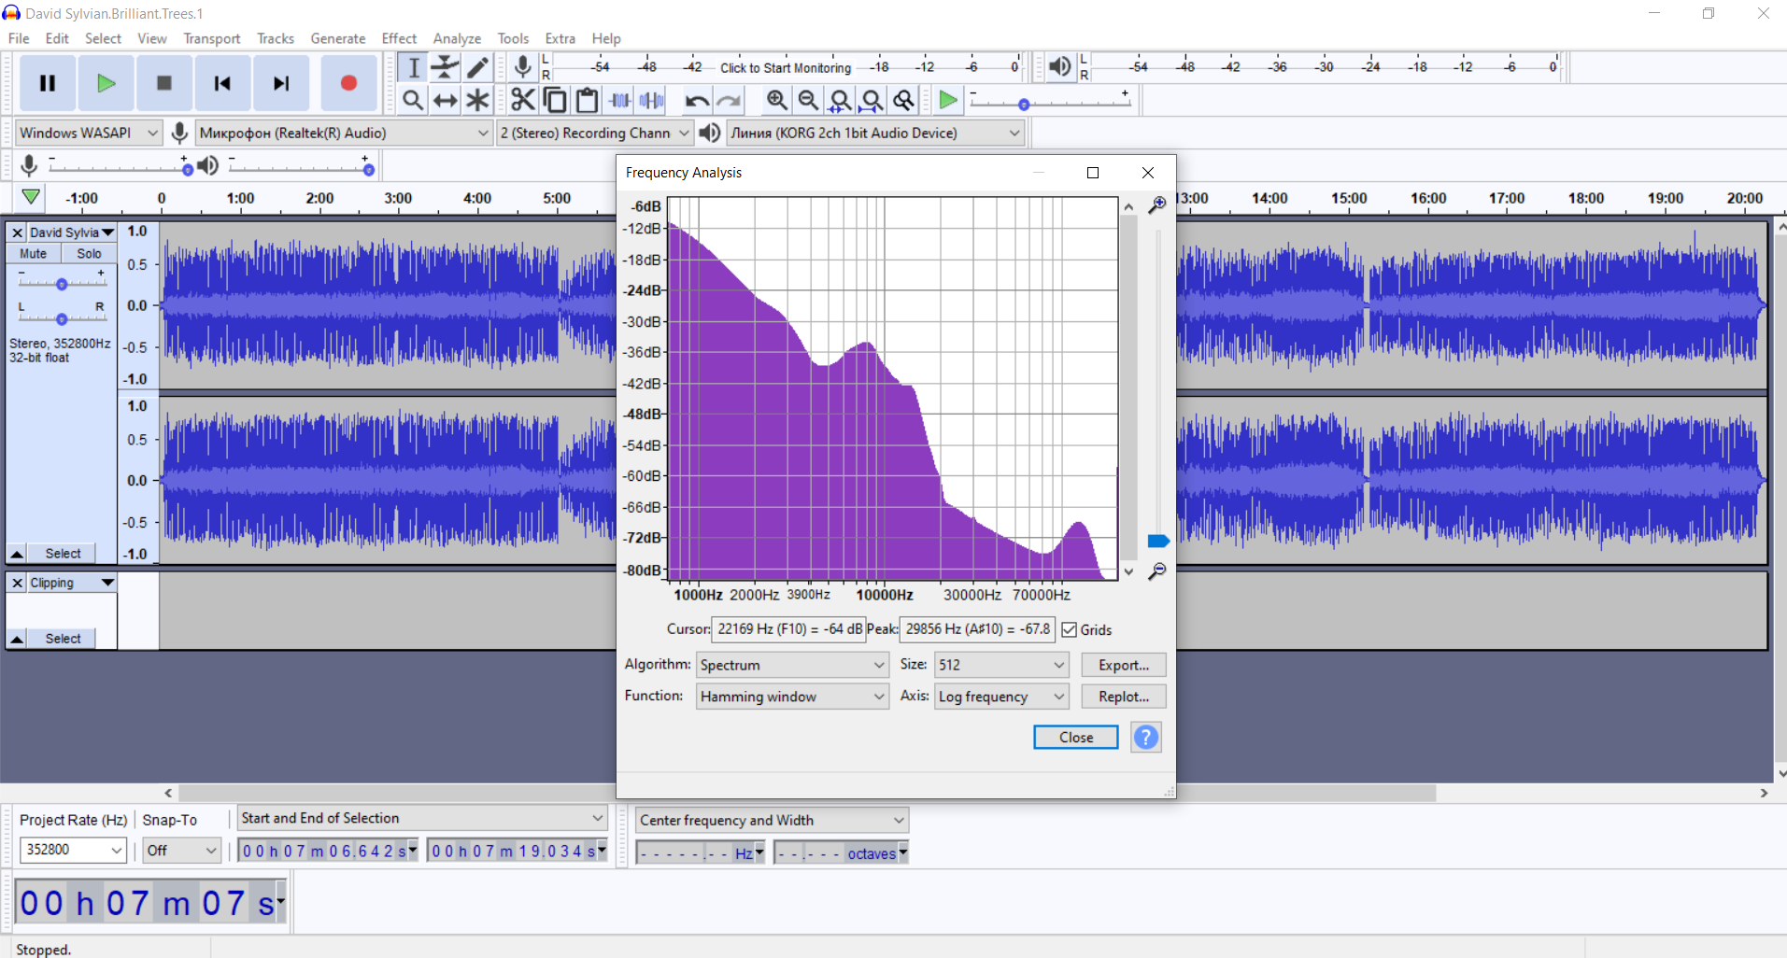Adjust the David Sylvian track gain slider
The image size is (1787, 958).
[x=62, y=284]
